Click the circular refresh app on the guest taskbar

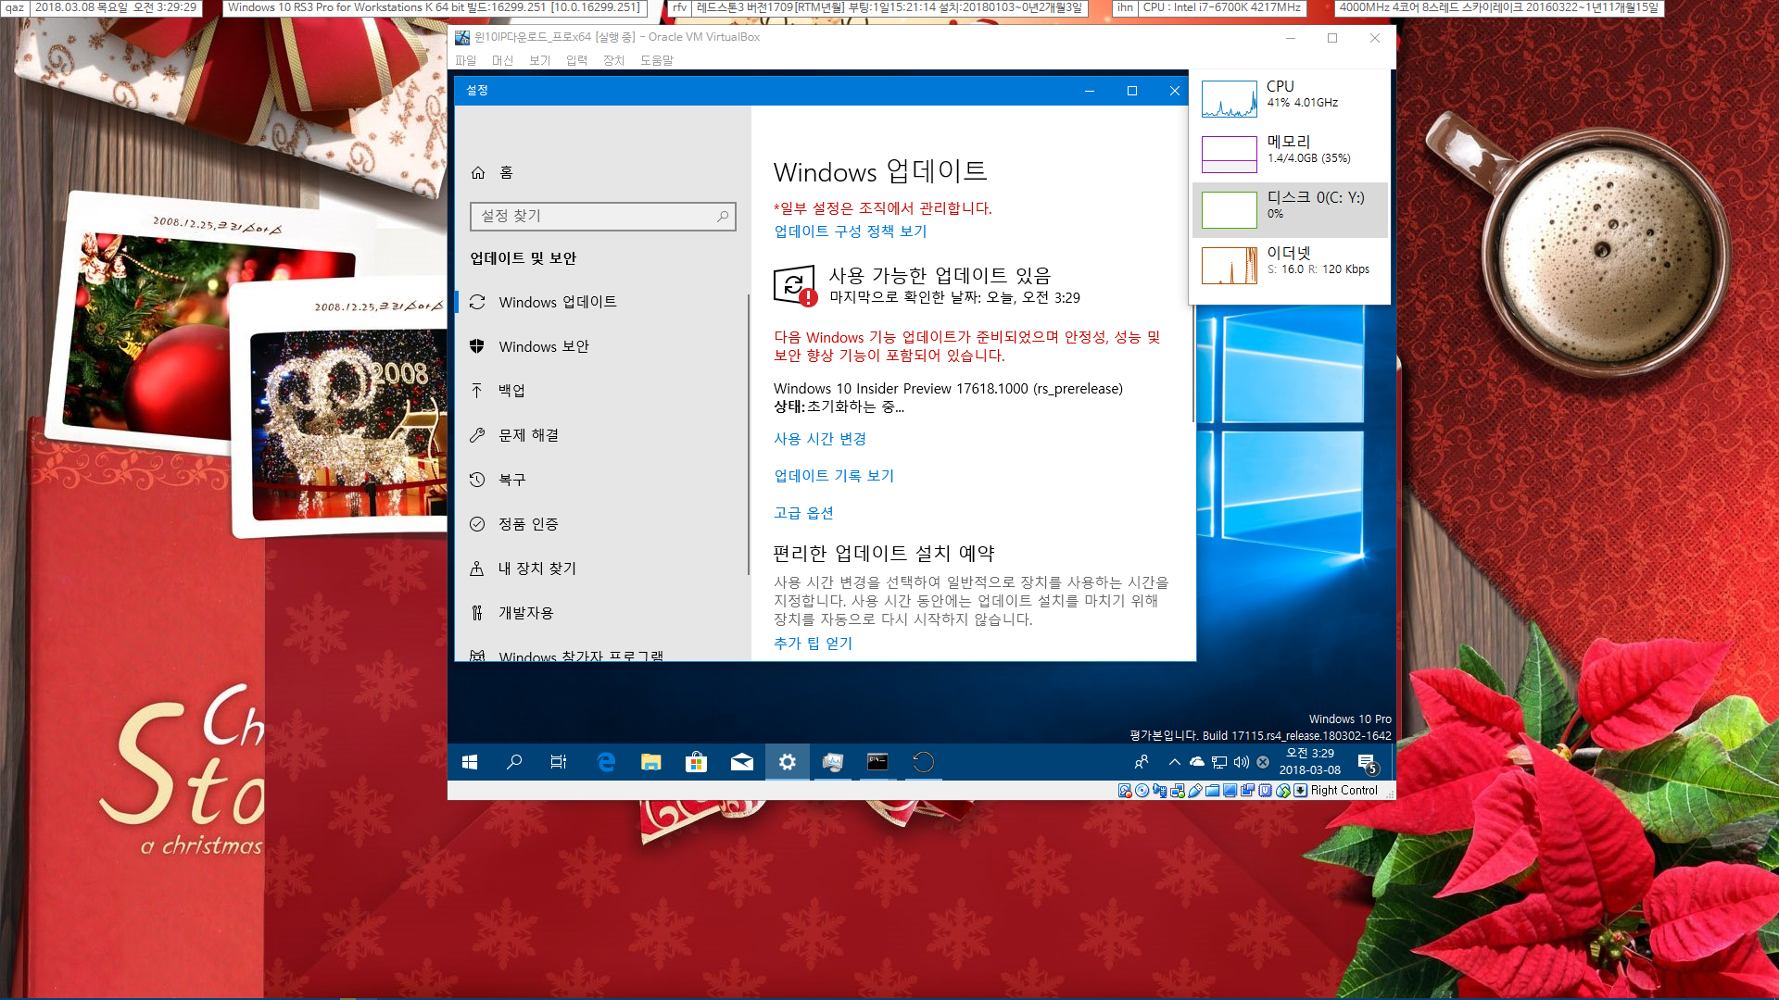tap(923, 762)
